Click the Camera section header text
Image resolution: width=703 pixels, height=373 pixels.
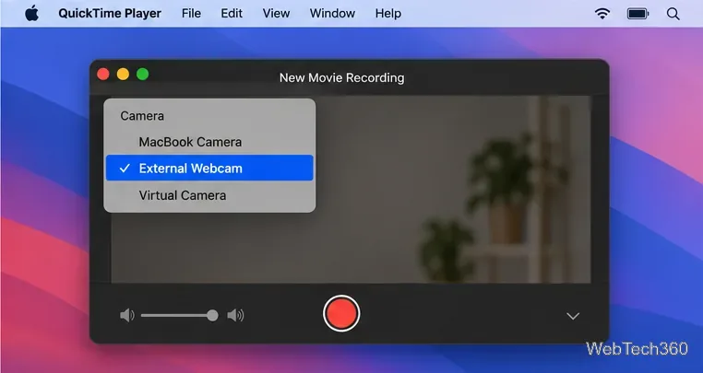coord(142,116)
